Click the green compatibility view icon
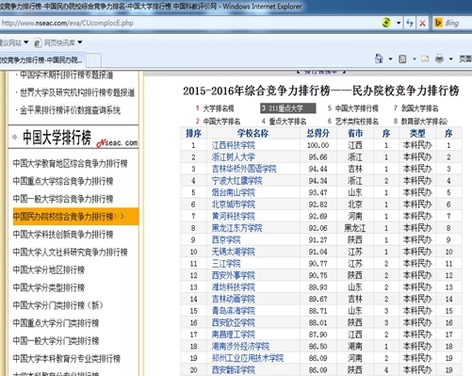The image size is (472, 376). point(386,23)
